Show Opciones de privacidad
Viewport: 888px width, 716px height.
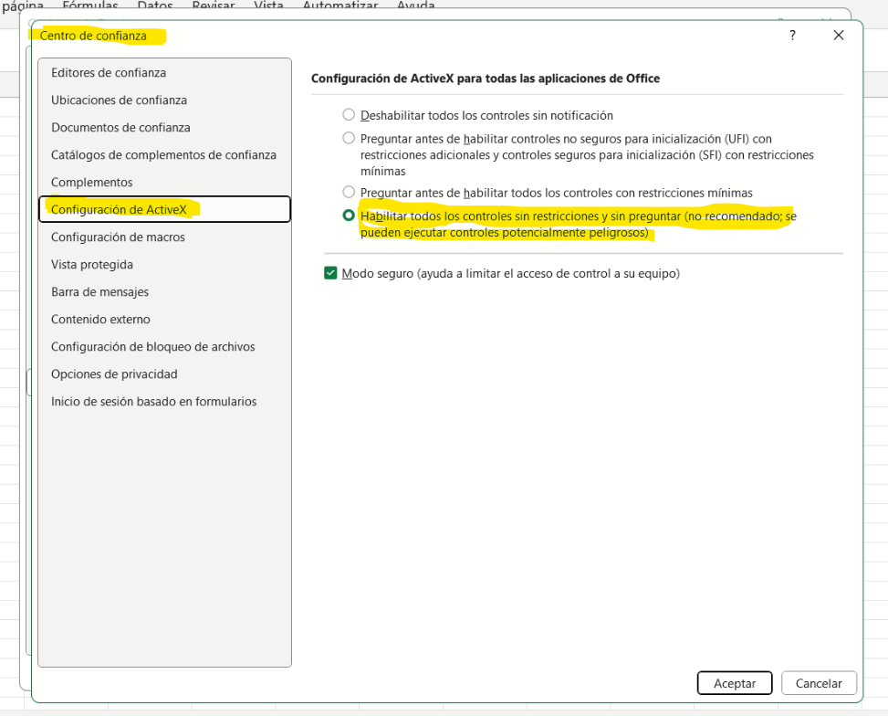point(164,374)
